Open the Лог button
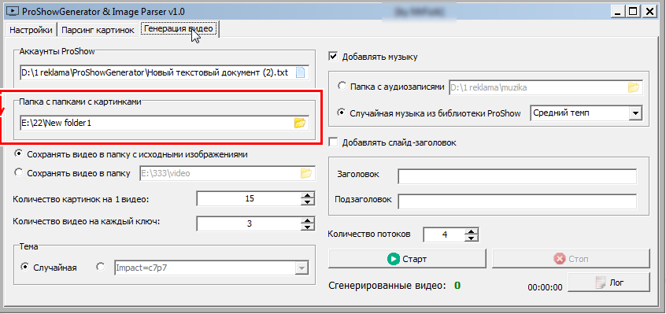The height and width of the screenshot is (314, 666). pyautogui.click(x=610, y=283)
